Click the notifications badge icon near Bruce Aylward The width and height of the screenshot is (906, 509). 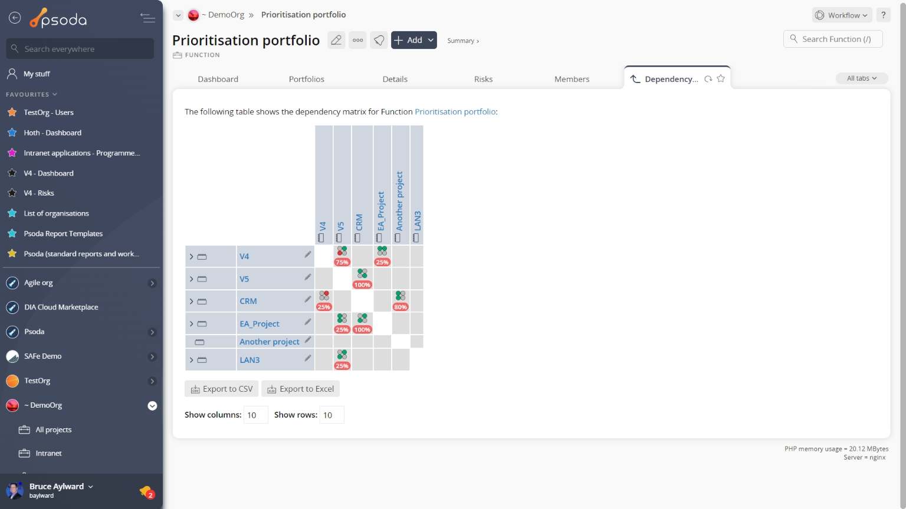tap(146, 491)
